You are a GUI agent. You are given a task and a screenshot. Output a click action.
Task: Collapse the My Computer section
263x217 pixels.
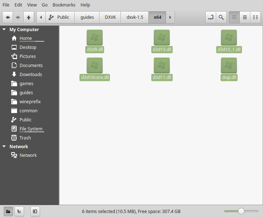4,29
